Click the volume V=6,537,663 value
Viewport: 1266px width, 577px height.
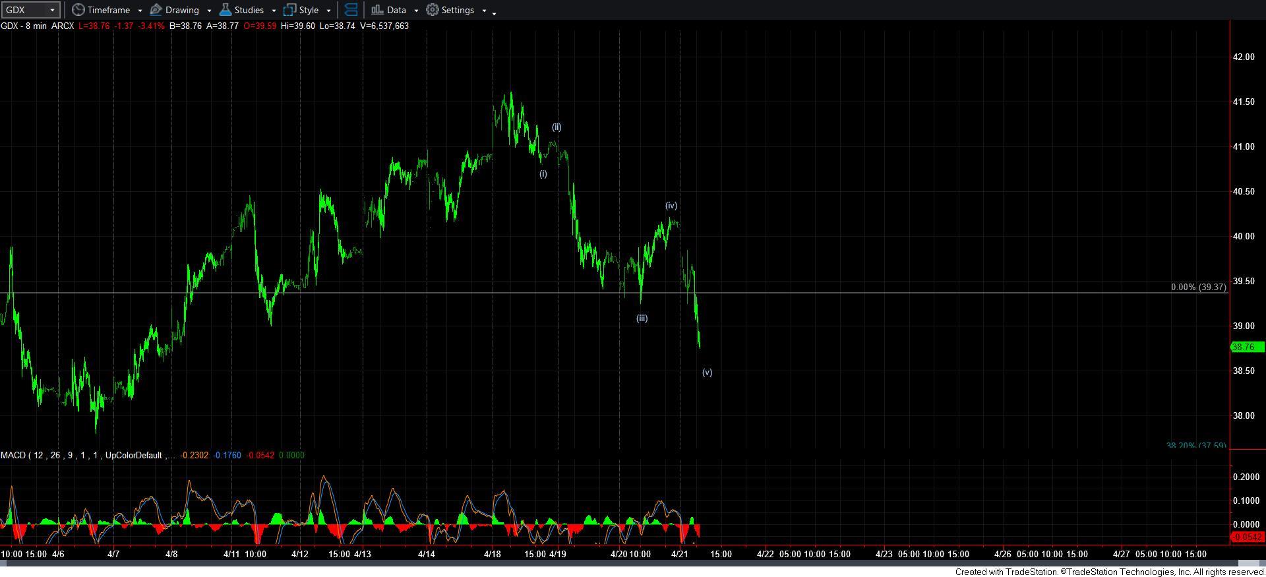384,26
